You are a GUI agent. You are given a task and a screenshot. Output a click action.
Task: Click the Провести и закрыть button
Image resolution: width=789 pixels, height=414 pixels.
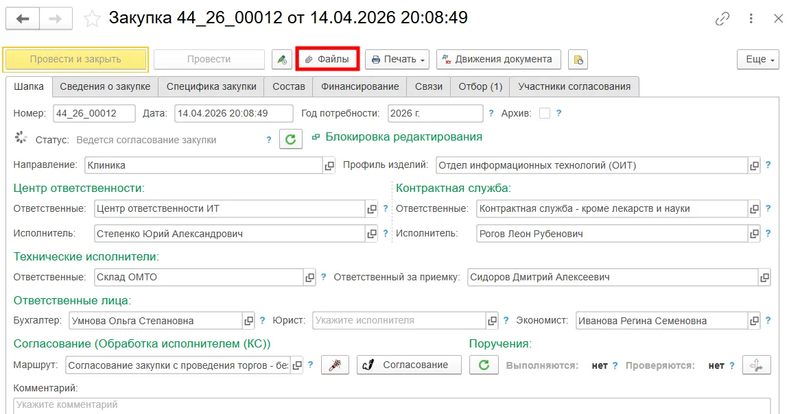[x=75, y=59]
